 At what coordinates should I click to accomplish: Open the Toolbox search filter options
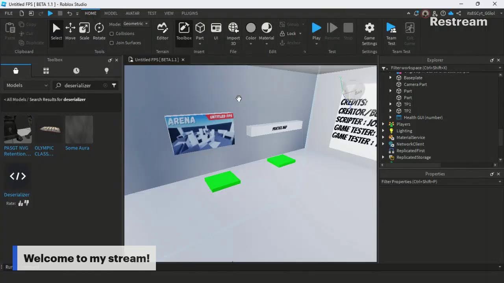[114, 85]
